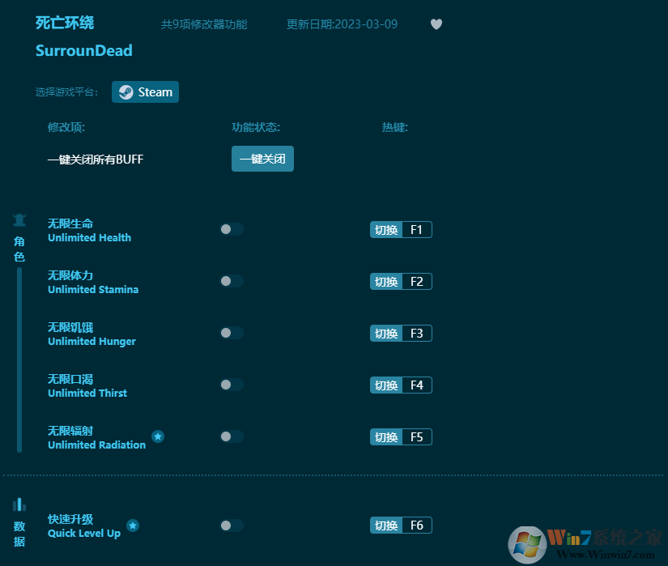Select the character helmet icon in sidebar
Image resolution: width=668 pixels, height=566 pixels.
click(19, 219)
